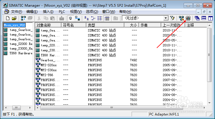Select the TX68 Har... station in the object list
This screenshot has height=119, width=215.
[48, 55]
